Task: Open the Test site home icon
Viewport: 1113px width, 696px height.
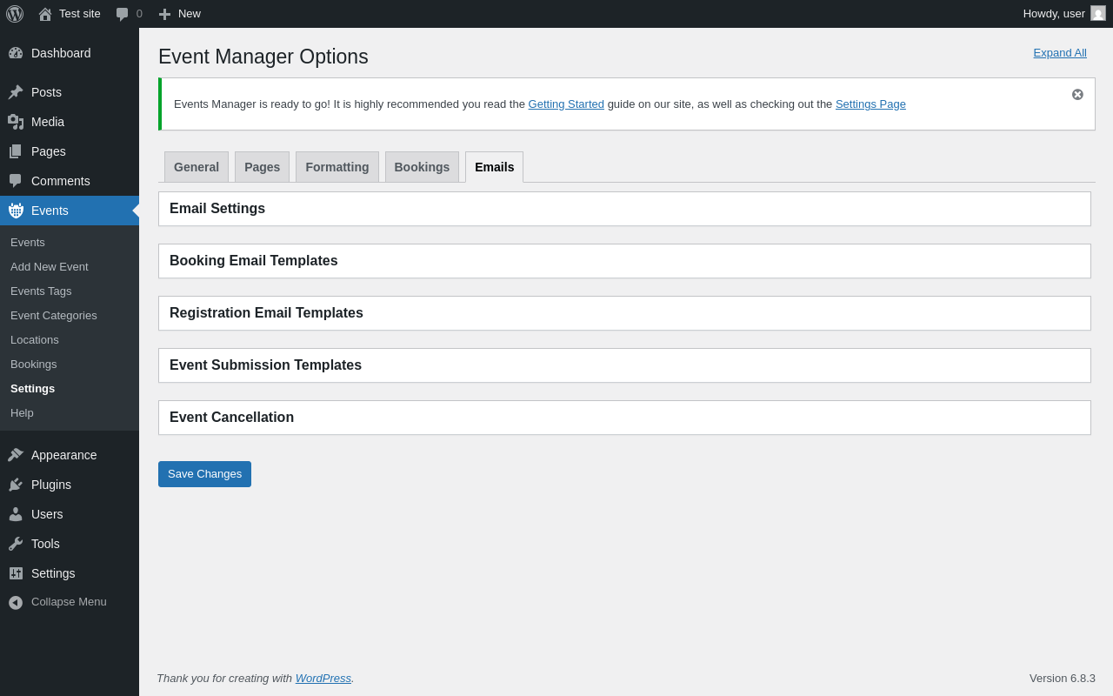Action: 45,14
